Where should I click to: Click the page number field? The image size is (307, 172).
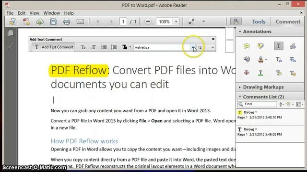pos(123,21)
